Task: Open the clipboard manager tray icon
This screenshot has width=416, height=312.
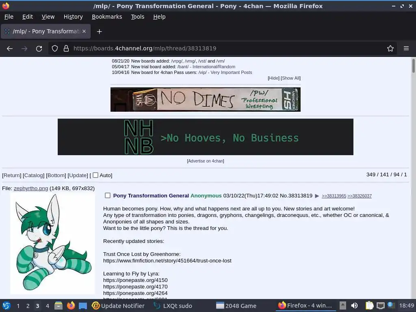Action: tap(369, 305)
